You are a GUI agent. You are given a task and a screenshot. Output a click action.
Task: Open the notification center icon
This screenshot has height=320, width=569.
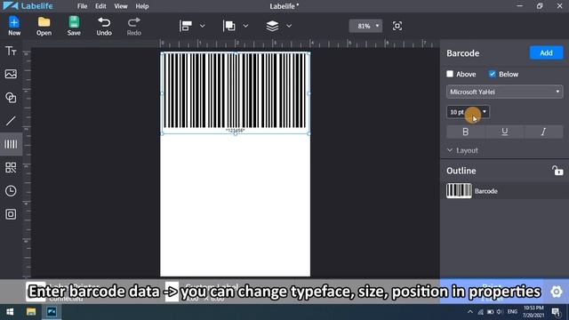[556, 312]
